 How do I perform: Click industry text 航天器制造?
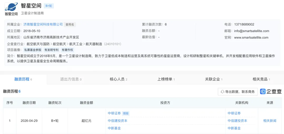tap(94, 44)
